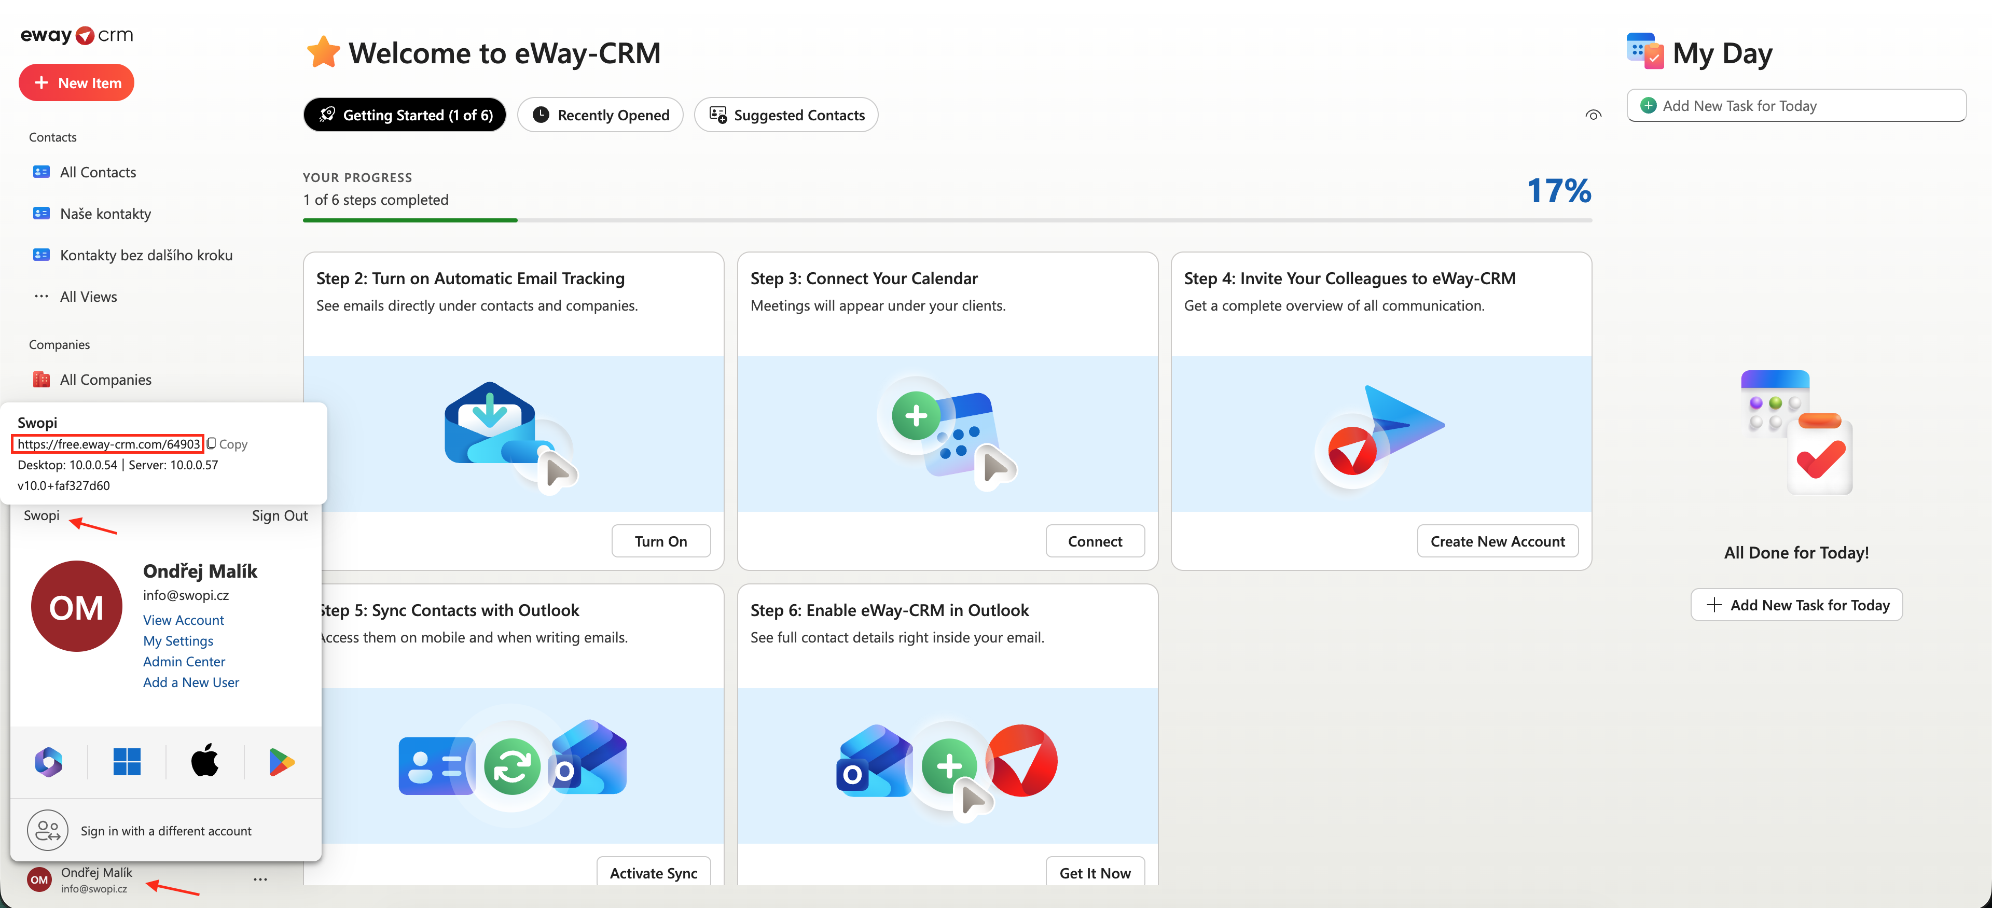Click the small OM avatar at bottom
The image size is (1992, 908).
[39, 880]
